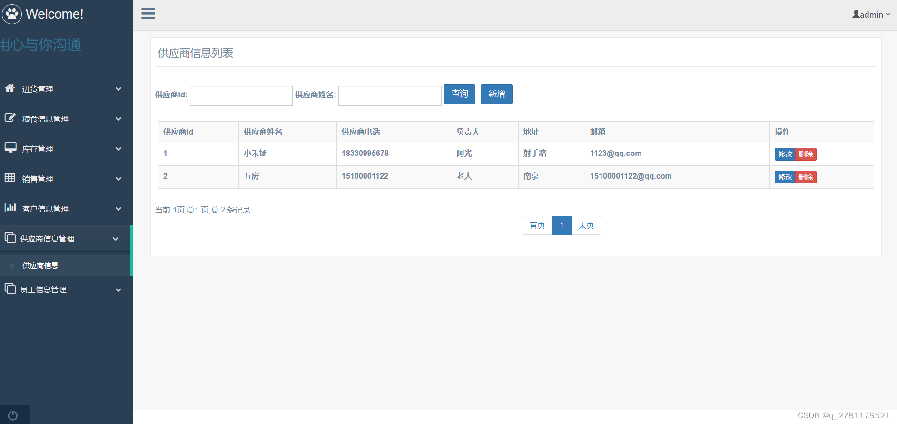The width and height of the screenshot is (897, 424).
Task: Expand the 粮食信息管理 chevron
Action: click(118, 119)
